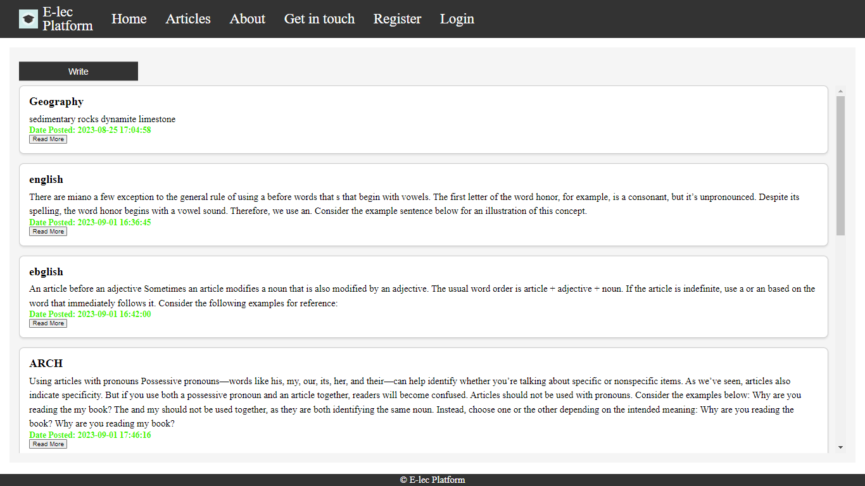
Task: Click Read More under the english article
Action: point(48,232)
